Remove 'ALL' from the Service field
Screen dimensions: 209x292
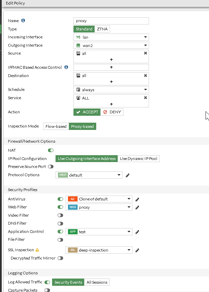click(x=146, y=98)
